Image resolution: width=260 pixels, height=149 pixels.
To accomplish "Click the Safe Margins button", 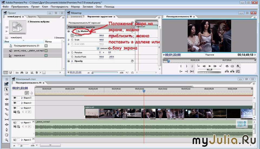I will [x=232, y=66].
